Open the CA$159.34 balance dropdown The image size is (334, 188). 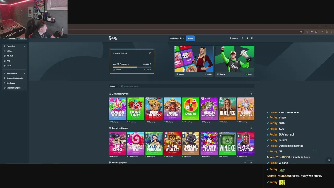click(x=177, y=38)
